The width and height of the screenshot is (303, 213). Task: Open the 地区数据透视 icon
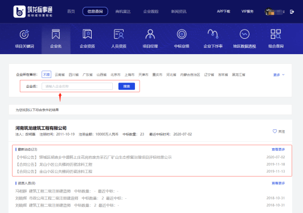click(x=244, y=34)
